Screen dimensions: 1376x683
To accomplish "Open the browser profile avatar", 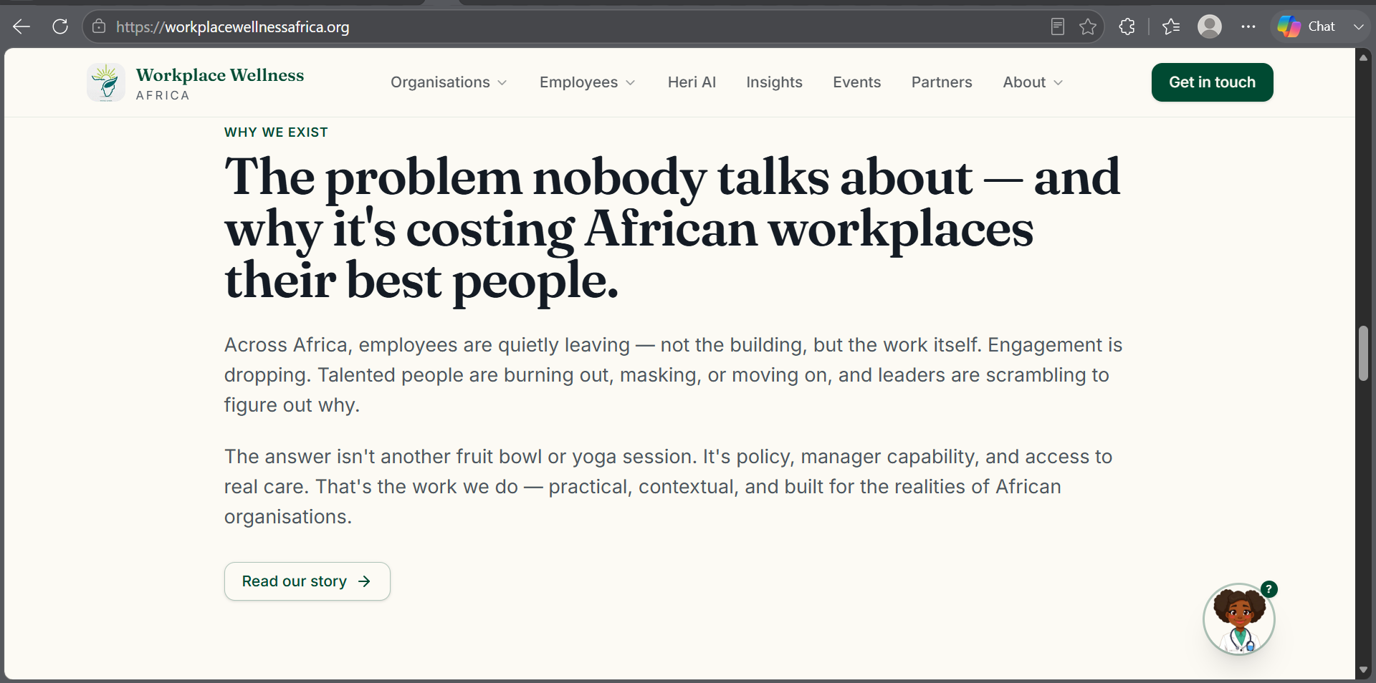I will tap(1210, 27).
